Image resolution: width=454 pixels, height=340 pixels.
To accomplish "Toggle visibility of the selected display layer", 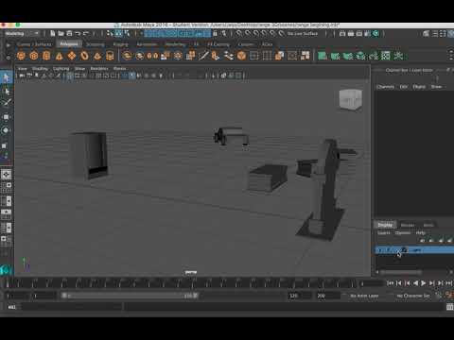I will [380, 250].
